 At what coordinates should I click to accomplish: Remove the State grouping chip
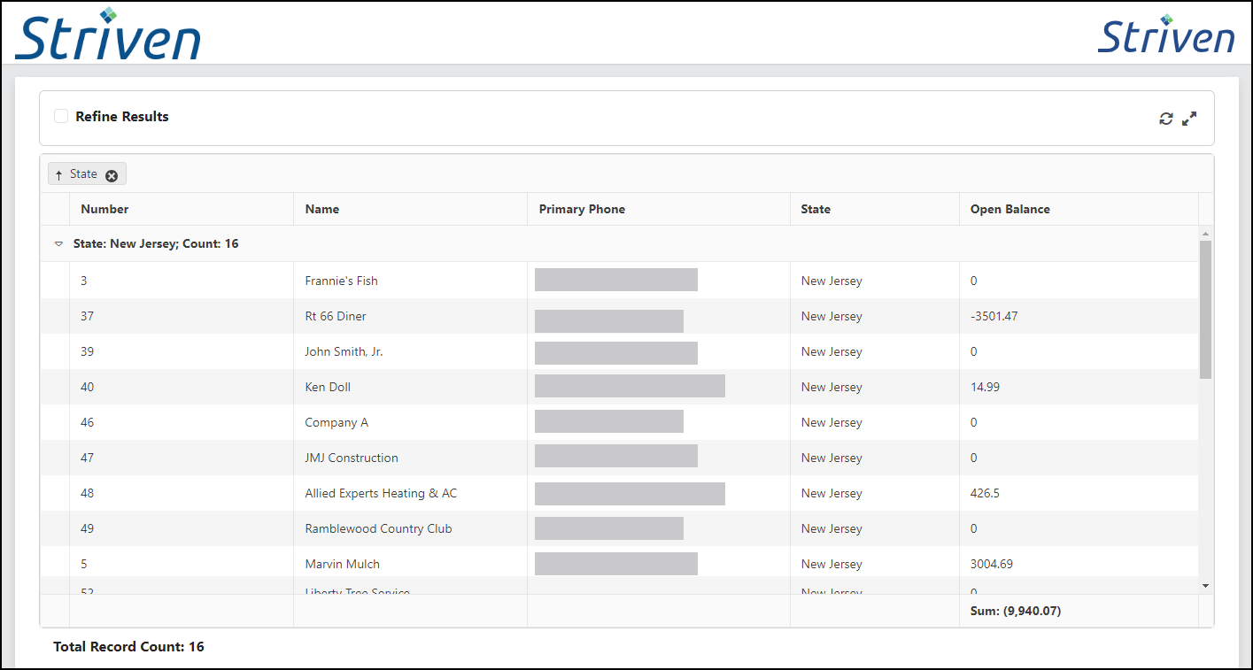[112, 175]
